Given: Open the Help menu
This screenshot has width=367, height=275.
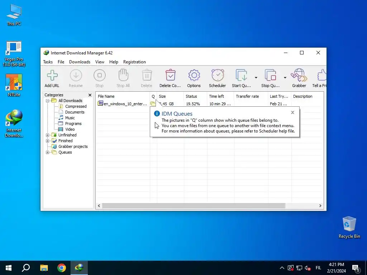Looking at the screenshot, I should [x=114, y=62].
